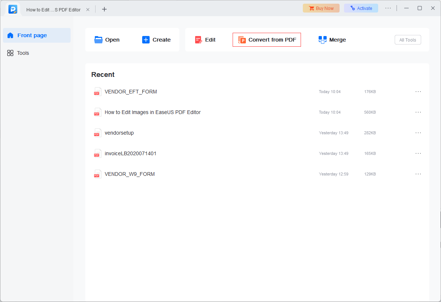
Task: Click the 129KB size of VENDOR_W9_FORM
Action: click(370, 174)
